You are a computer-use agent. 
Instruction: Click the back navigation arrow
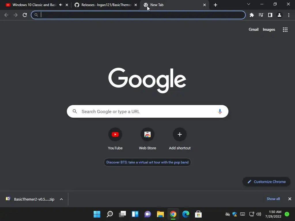point(6,15)
